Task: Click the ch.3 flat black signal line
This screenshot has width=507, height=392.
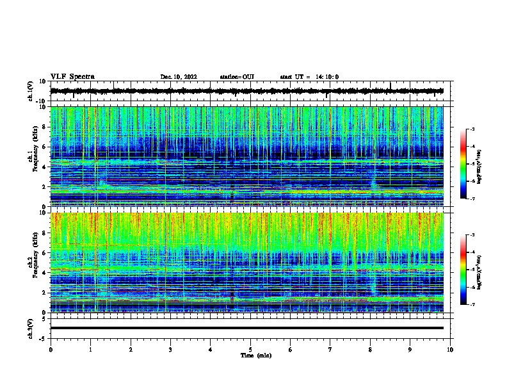Action: (x=246, y=328)
